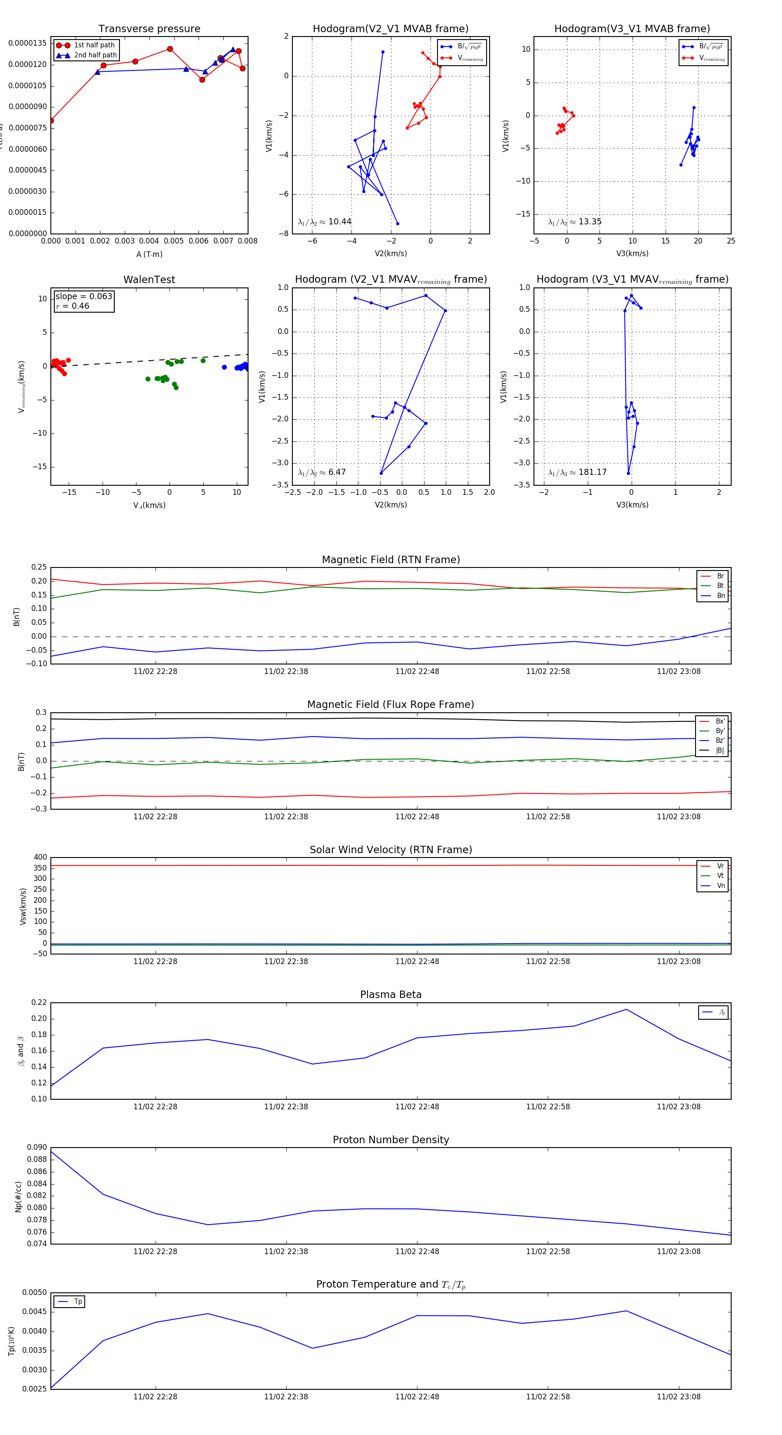This screenshot has height=1435, width=782.
Task: Click the 'Hodogram (V3_V1 MVAV remaining frame)' title
Action: pyautogui.click(x=632, y=280)
